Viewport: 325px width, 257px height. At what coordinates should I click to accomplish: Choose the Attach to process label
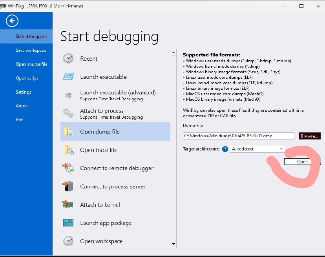102,111
